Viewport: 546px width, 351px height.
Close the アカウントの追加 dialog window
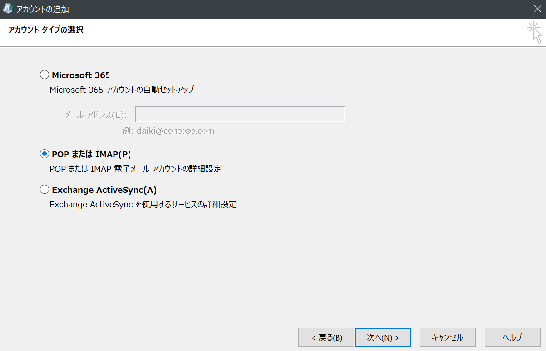[536, 9]
